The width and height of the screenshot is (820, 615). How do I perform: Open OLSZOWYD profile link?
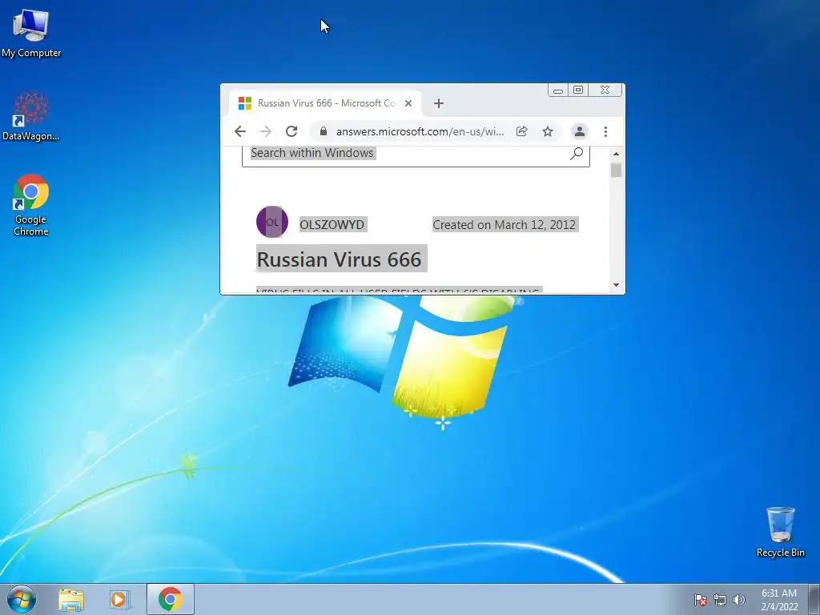[332, 224]
